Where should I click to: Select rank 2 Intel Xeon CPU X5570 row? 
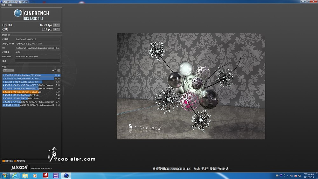pos(31,78)
